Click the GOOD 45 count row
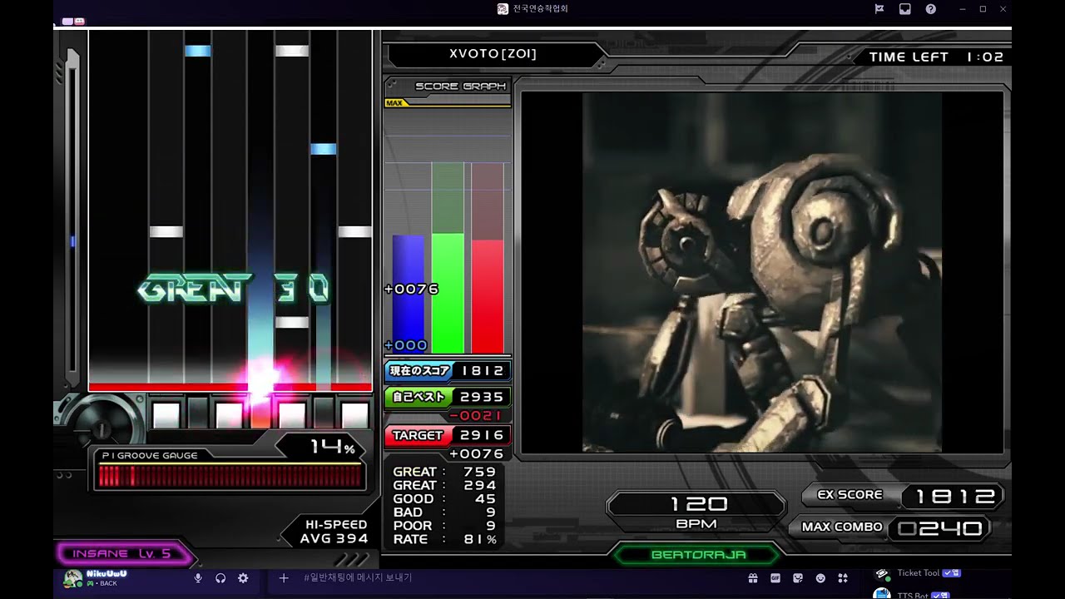This screenshot has height=599, width=1065. (x=445, y=499)
